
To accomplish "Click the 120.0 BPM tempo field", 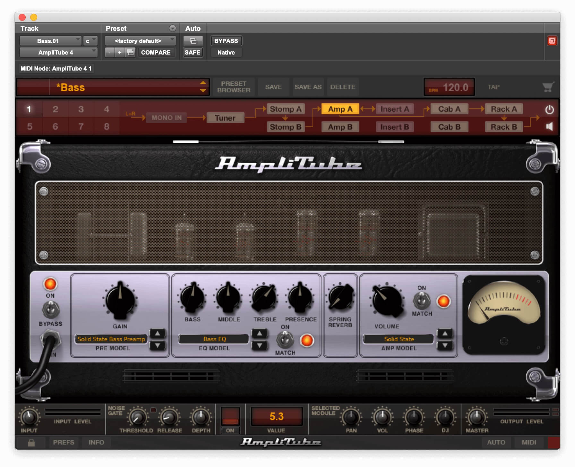I will (x=449, y=87).
